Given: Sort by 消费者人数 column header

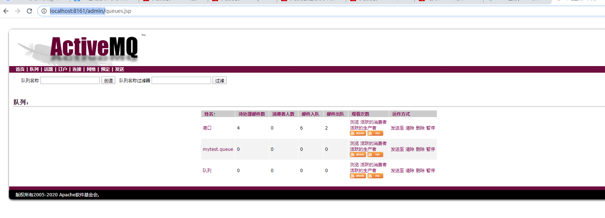Looking at the screenshot, I should (283, 114).
